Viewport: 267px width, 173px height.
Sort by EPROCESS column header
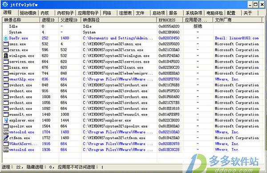(170, 20)
